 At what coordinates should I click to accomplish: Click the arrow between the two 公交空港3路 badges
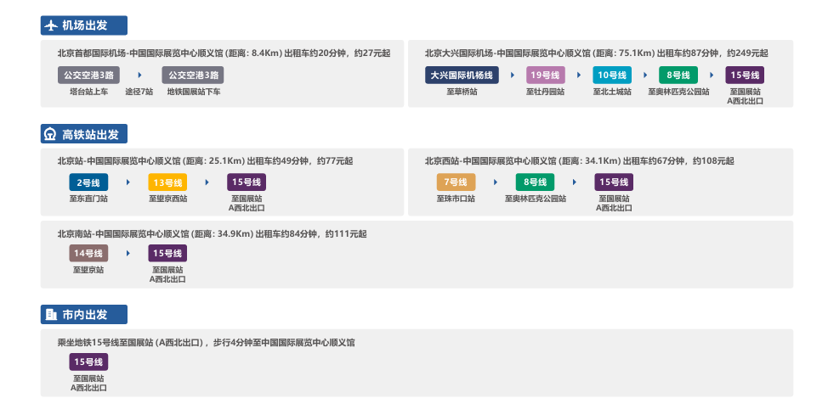point(139,76)
